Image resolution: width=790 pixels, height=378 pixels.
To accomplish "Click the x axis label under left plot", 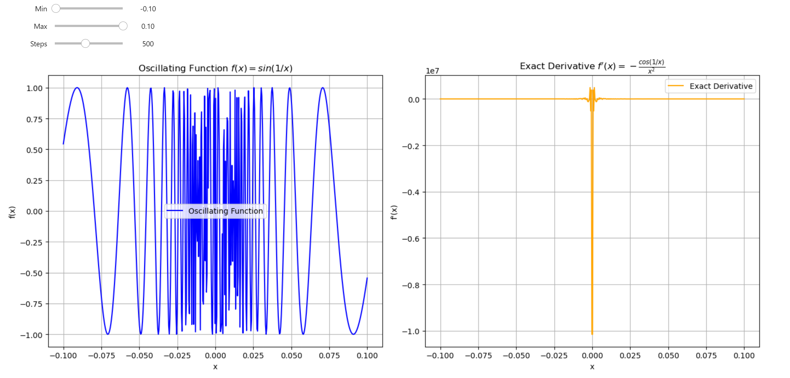I will click(x=215, y=367).
